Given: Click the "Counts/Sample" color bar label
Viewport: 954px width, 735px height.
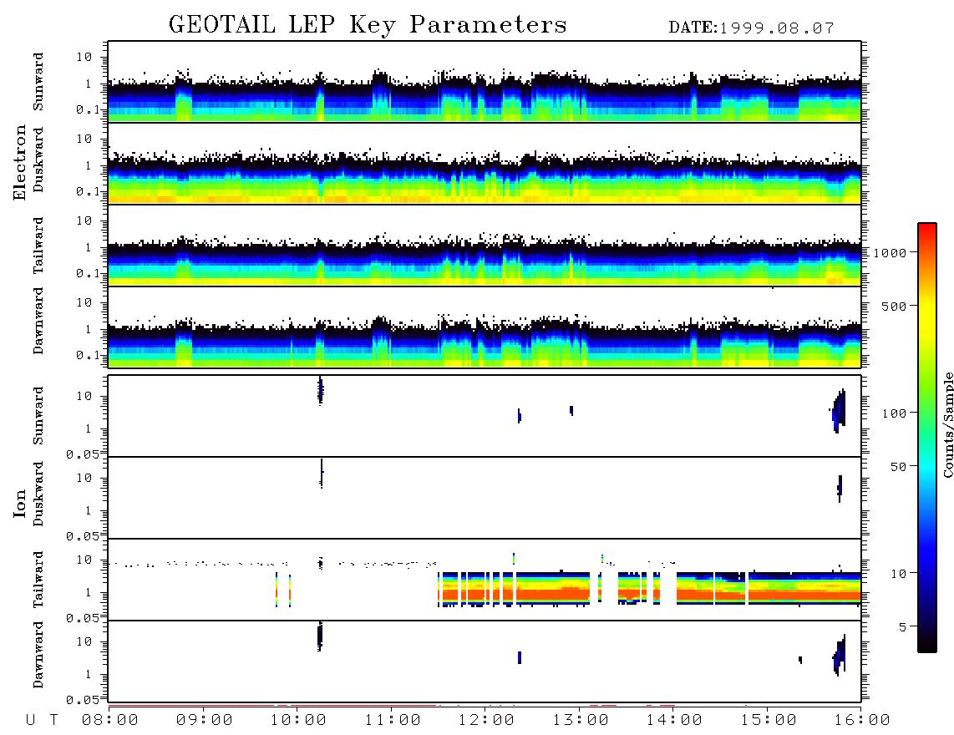Looking at the screenshot, I should 947,425.
